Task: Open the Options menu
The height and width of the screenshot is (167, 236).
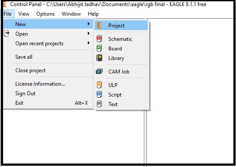Action: pyautogui.click(x=45, y=14)
